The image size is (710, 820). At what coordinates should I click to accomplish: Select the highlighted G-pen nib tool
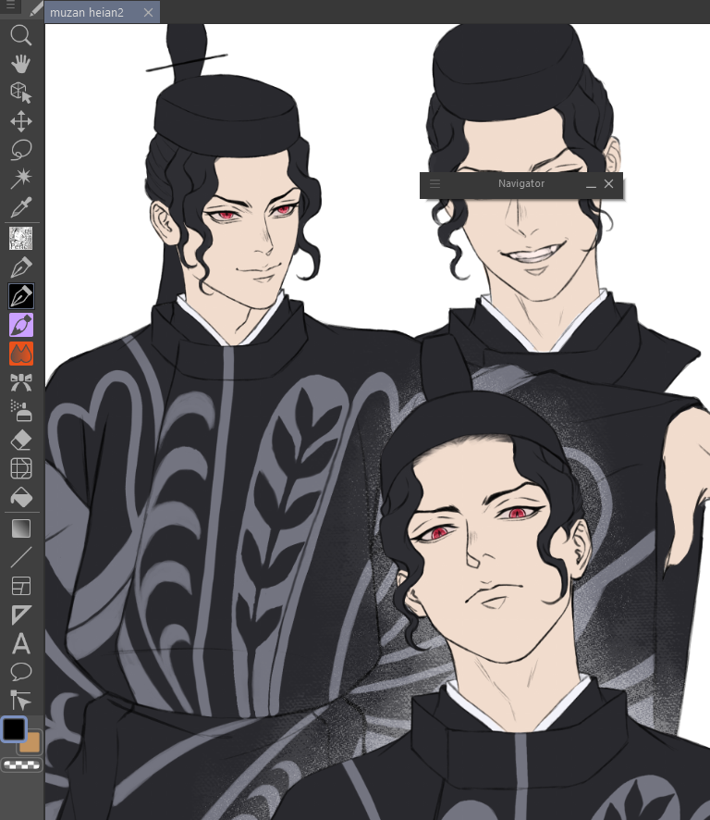(x=21, y=296)
